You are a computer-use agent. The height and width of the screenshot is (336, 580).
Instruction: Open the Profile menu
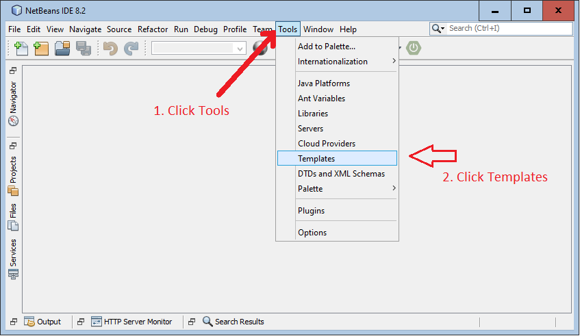[x=235, y=29]
